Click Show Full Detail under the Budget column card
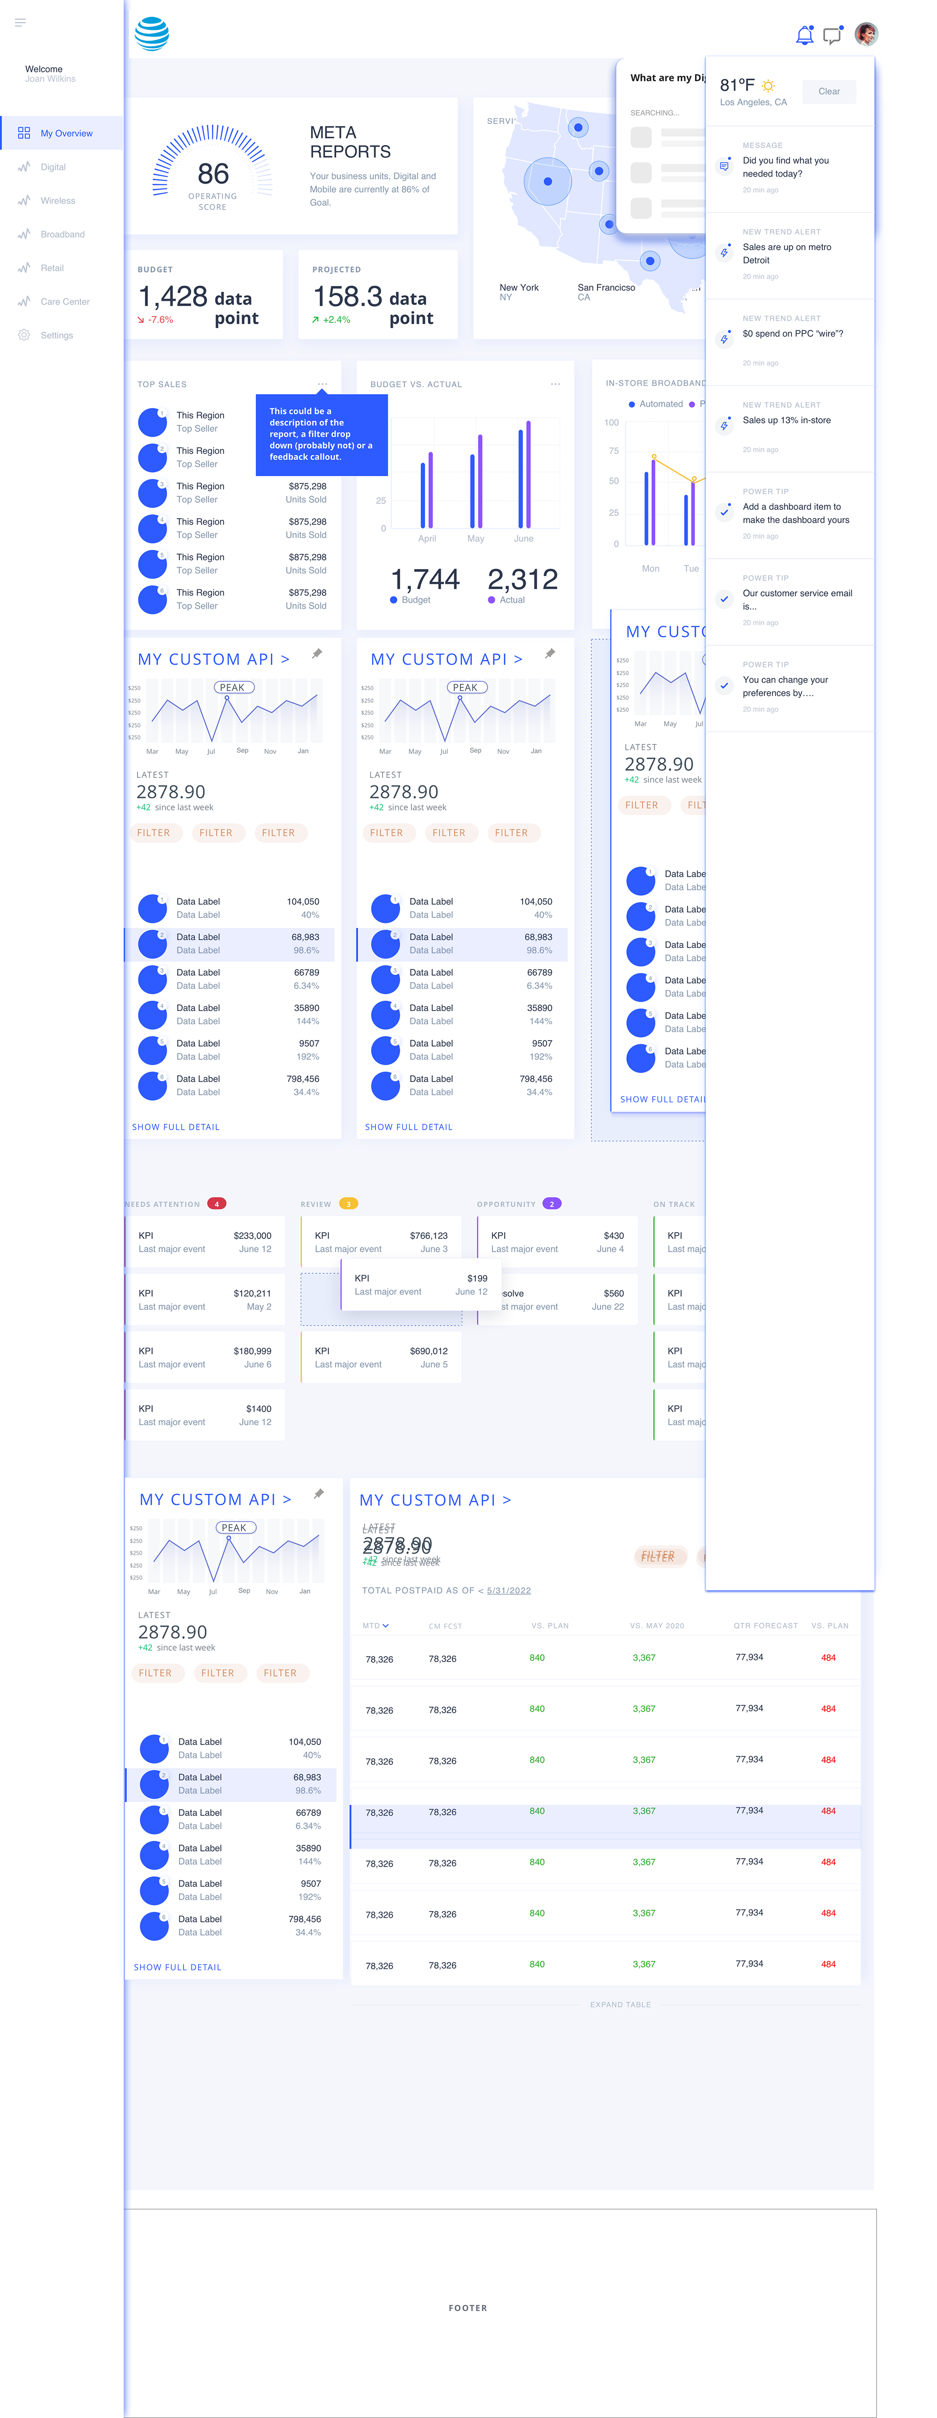The width and height of the screenshot is (937, 2418). (x=409, y=1126)
